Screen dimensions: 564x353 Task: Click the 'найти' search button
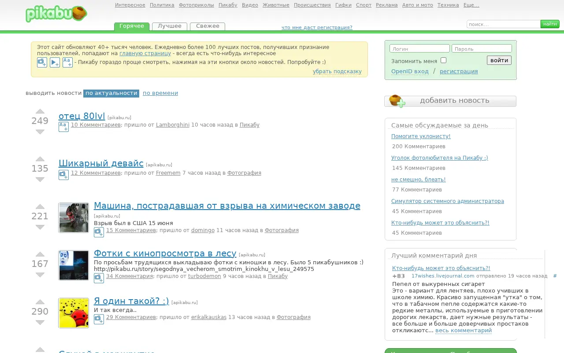pyautogui.click(x=550, y=24)
